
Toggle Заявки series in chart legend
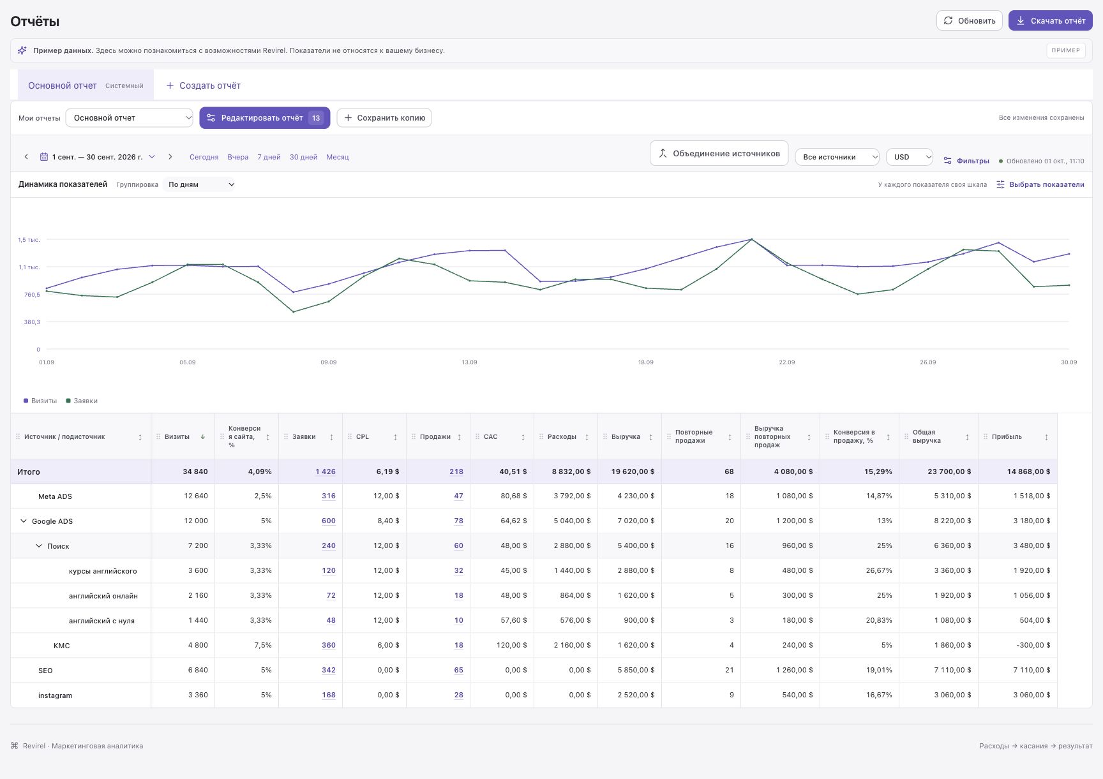82,401
